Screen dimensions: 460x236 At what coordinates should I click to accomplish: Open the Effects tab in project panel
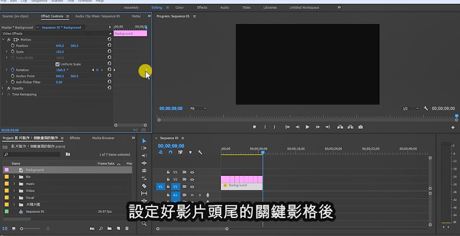pos(75,138)
